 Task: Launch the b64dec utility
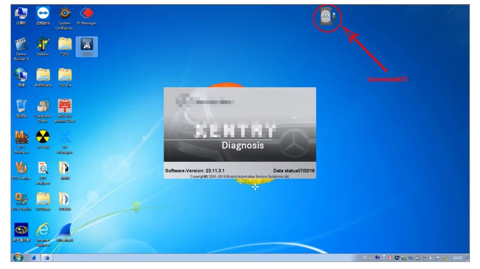tap(43, 47)
